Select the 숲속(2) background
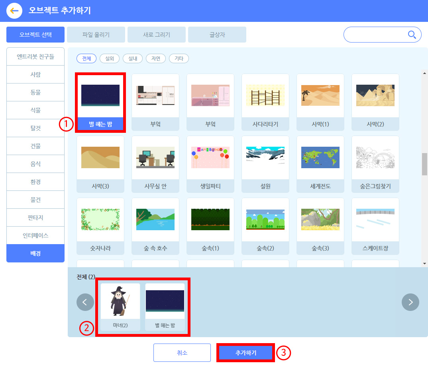428x365 pixels. tap(265, 226)
